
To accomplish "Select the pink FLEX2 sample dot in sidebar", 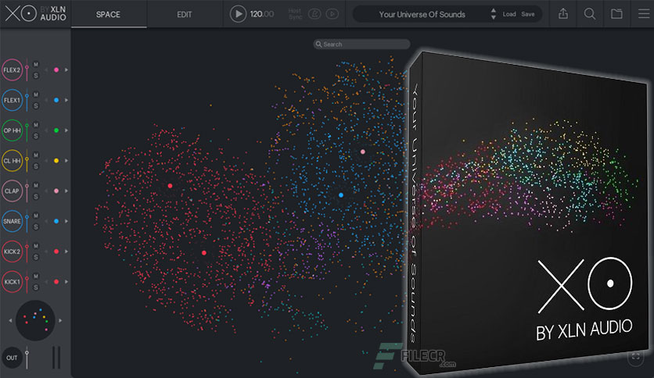I will (x=56, y=70).
